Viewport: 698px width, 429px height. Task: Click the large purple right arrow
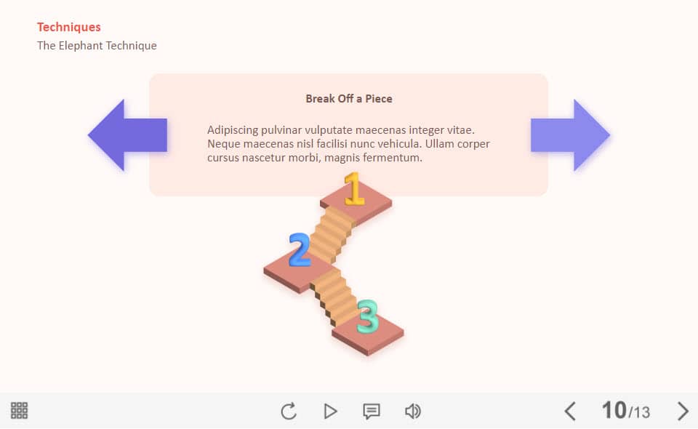pos(570,135)
